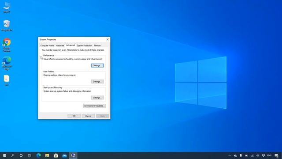
Task: Click the System Properties taskbar icon
Action: [73, 155]
